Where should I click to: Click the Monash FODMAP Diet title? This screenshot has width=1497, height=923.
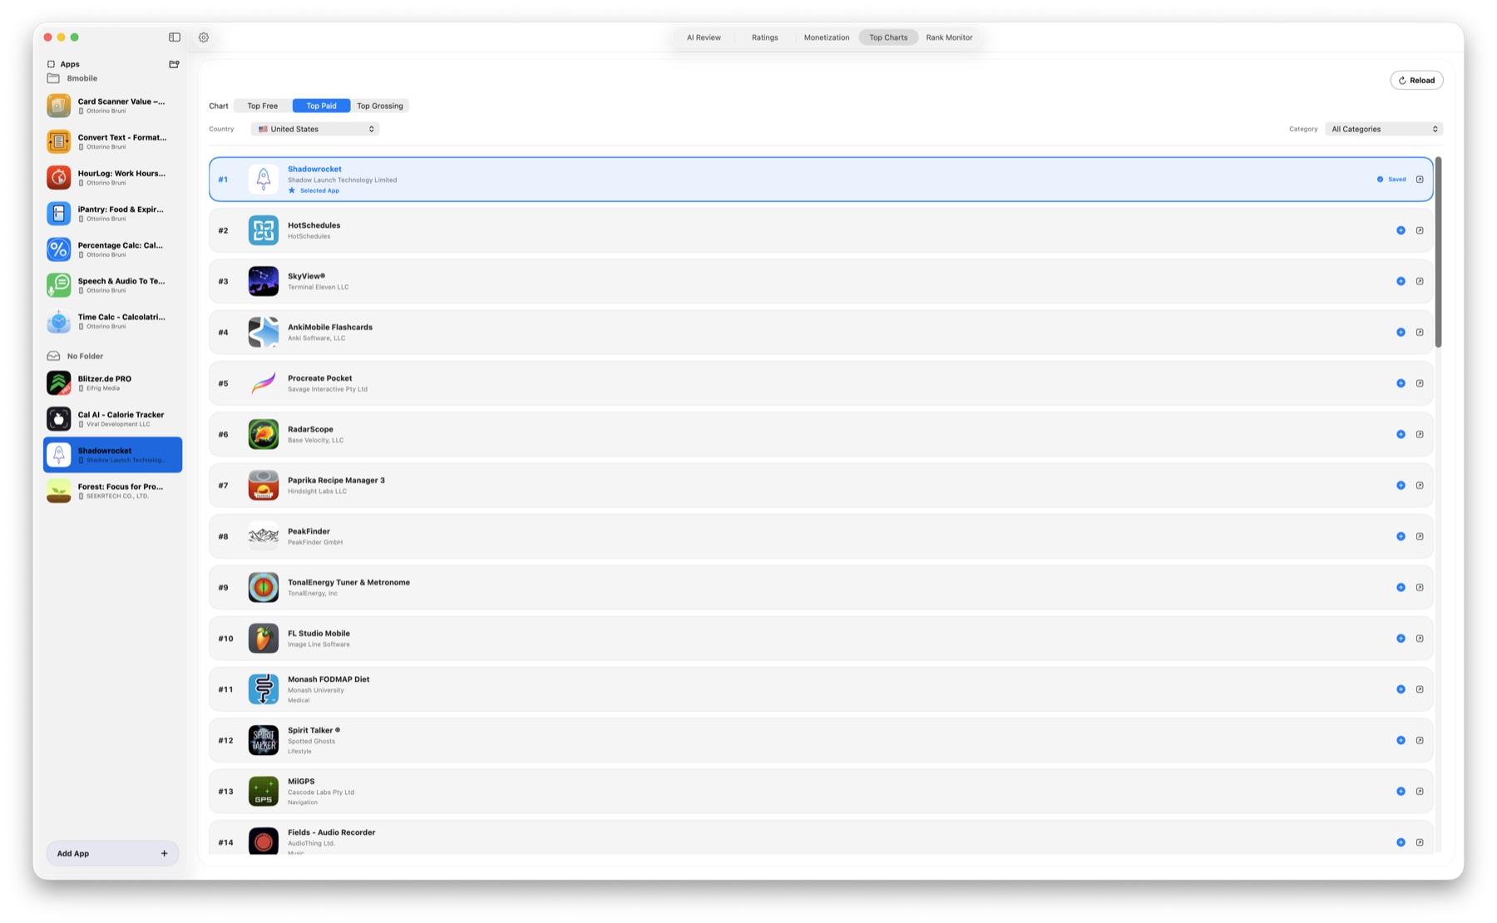tap(329, 679)
